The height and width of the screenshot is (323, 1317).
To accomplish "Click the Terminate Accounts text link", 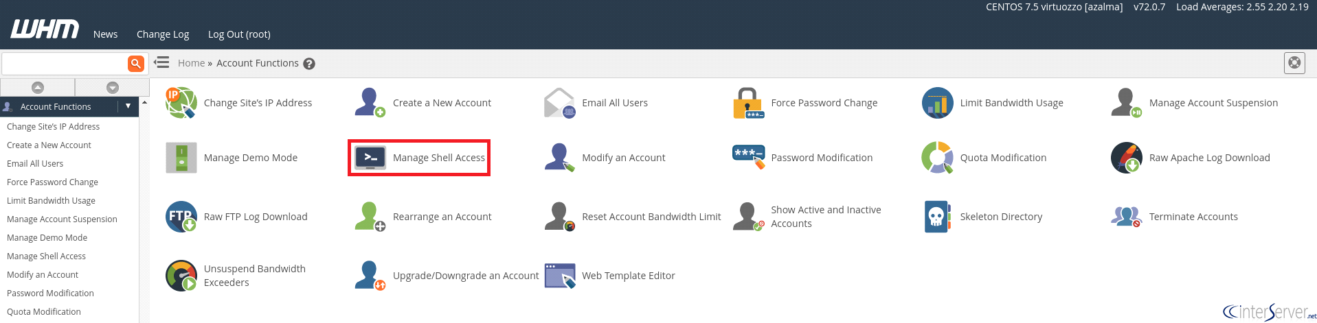I will pos(1193,217).
